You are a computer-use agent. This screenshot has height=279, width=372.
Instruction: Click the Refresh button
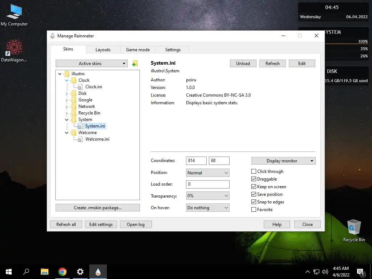pyautogui.click(x=272, y=63)
